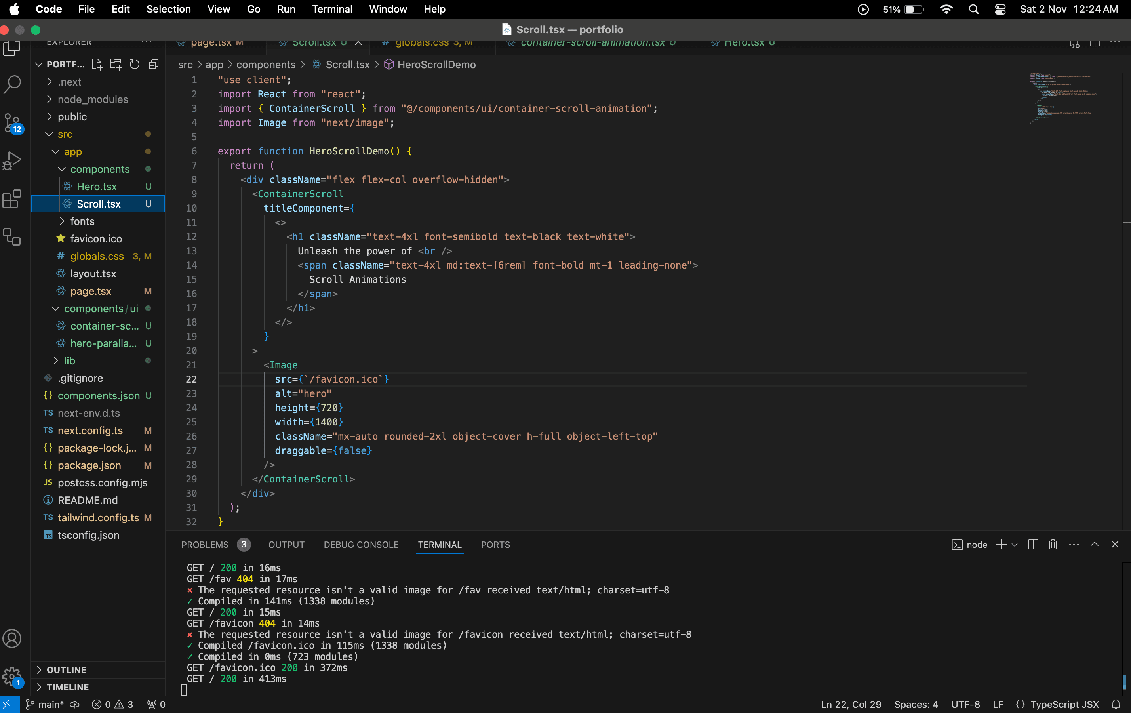Switch to DEBUG CONSOLE tab
Screen dimensions: 1131x713
pyautogui.click(x=361, y=545)
